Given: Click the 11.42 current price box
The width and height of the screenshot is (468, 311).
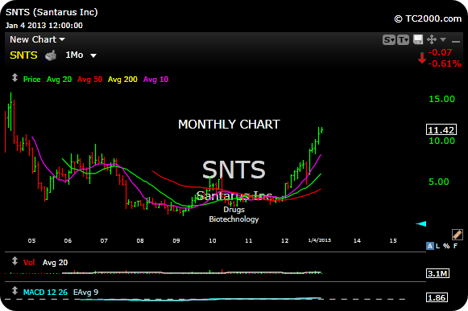Looking at the screenshot, I should (441, 130).
